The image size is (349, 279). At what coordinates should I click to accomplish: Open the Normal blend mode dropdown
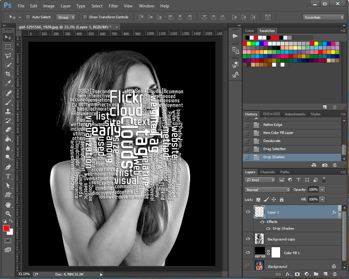pyautogui.click(x=267, y=190)
